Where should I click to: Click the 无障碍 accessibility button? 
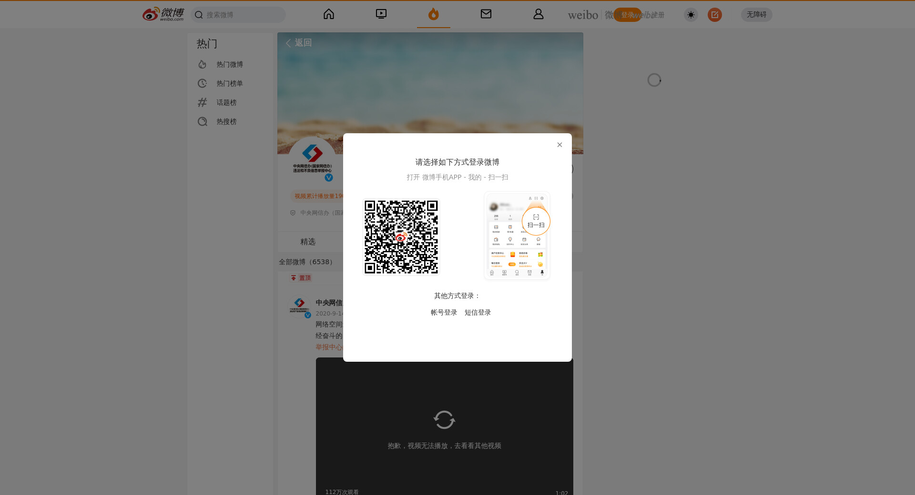coord(757,15)
